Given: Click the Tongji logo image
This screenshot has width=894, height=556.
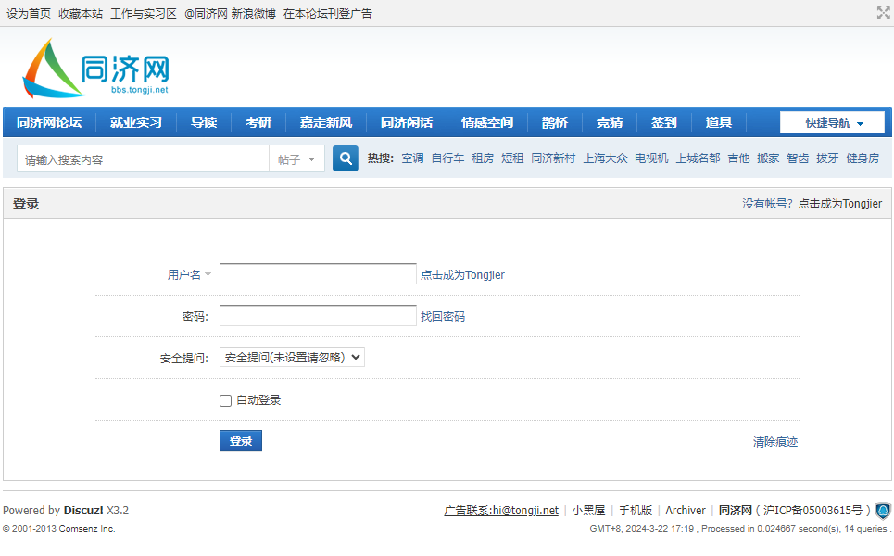Looking at the screenshot, I should tap(96, 69).
